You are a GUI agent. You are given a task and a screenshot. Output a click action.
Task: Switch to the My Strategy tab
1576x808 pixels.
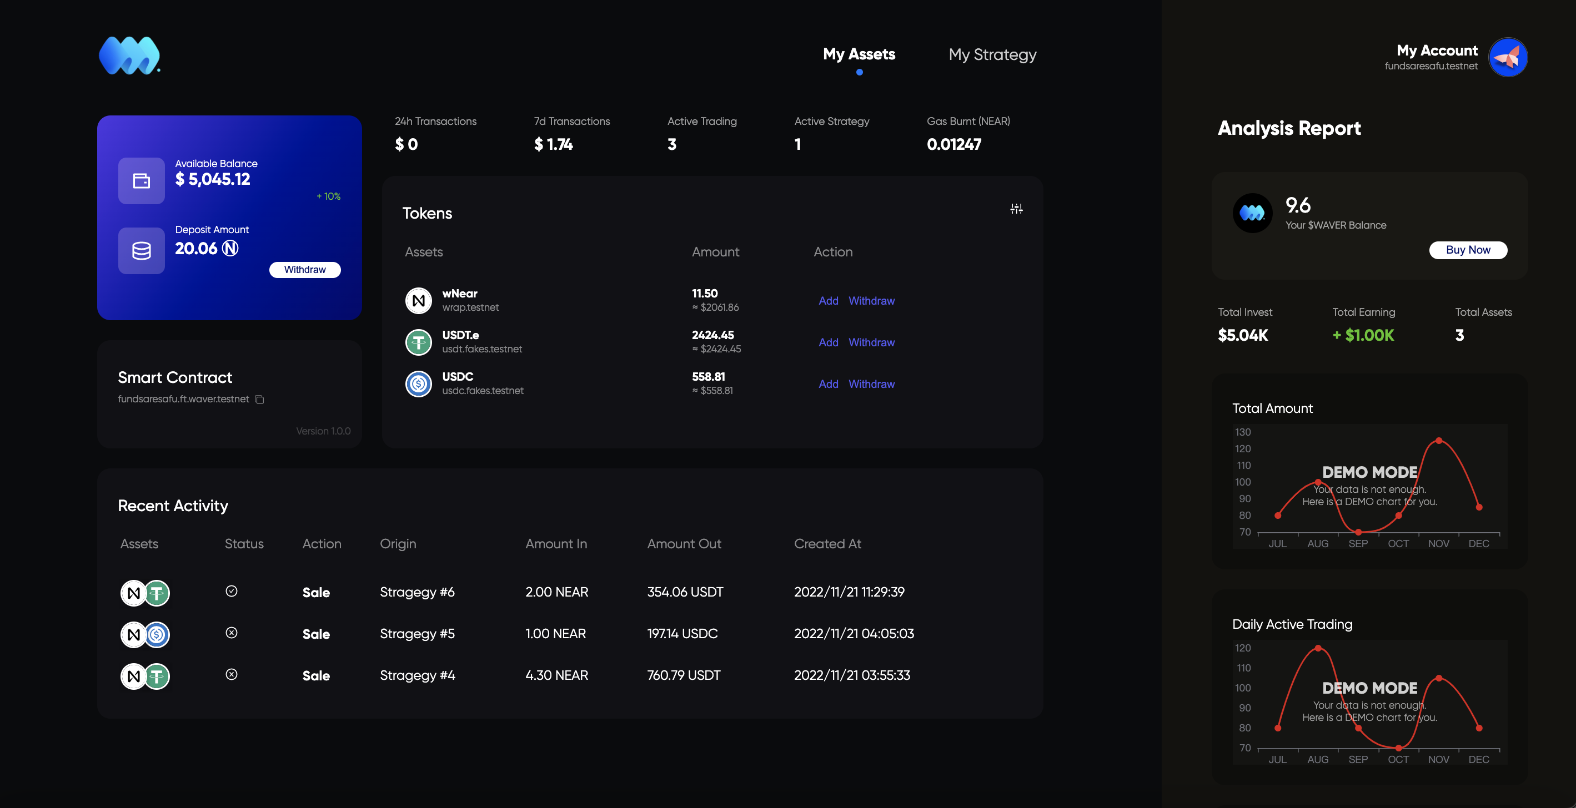click(x=992, y=54)
